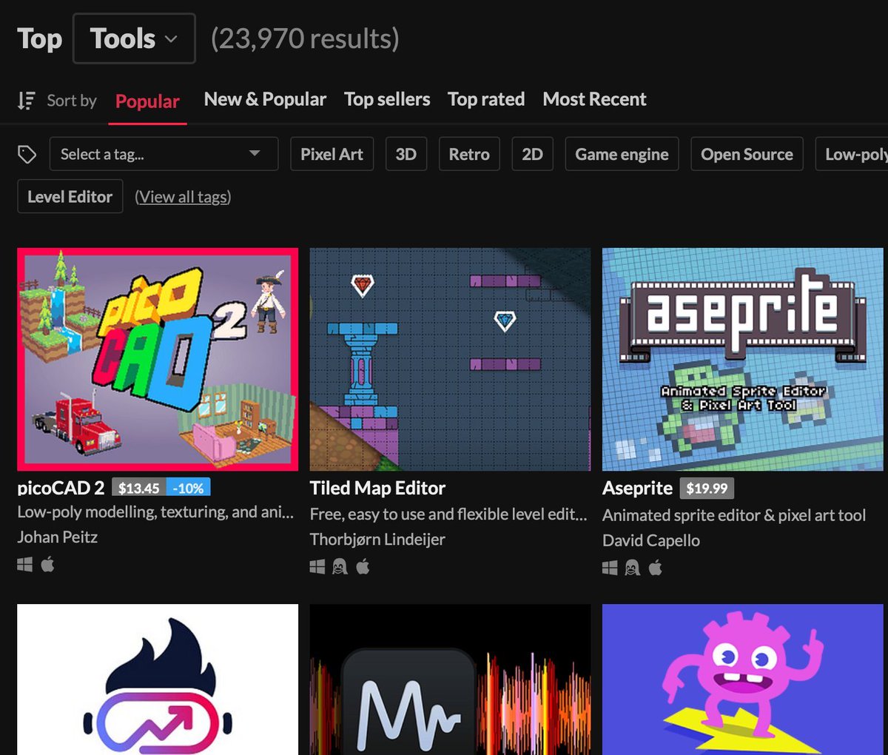Click the tag icon beside tag selector
Viewport: 888px width, 755px height.
point(27,154)
